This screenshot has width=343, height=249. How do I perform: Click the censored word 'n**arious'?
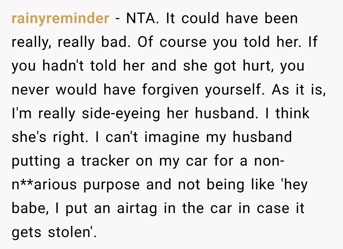(x=44, y=185)
